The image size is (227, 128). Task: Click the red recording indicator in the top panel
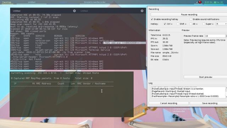pos(200,2)
